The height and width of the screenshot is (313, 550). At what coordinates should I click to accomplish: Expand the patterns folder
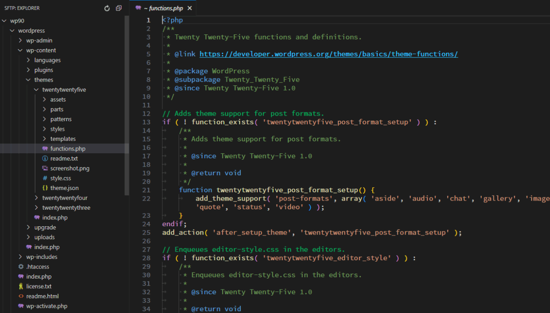tap(45, 119)
